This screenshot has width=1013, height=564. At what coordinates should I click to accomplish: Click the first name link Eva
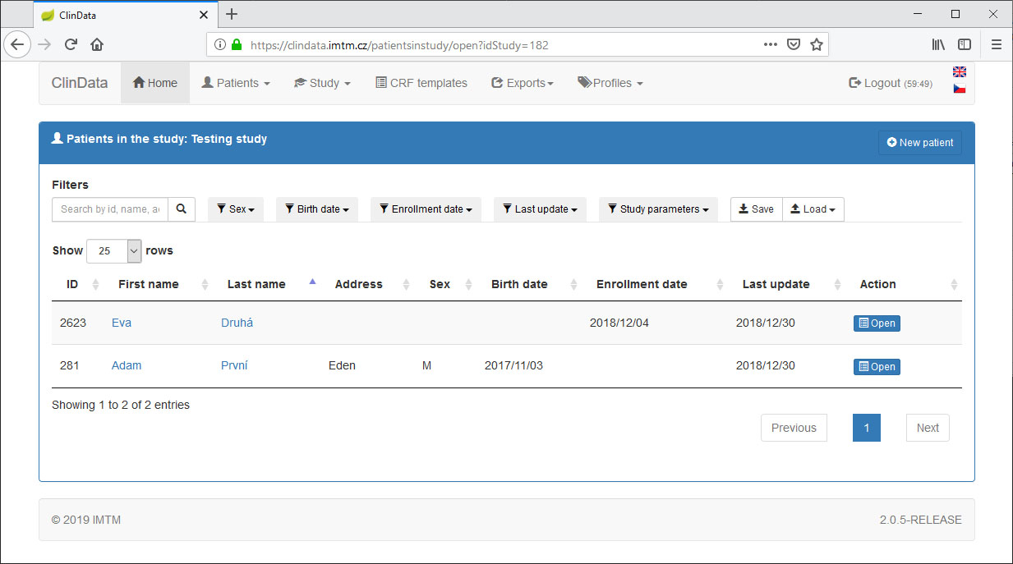pos(122,323)
